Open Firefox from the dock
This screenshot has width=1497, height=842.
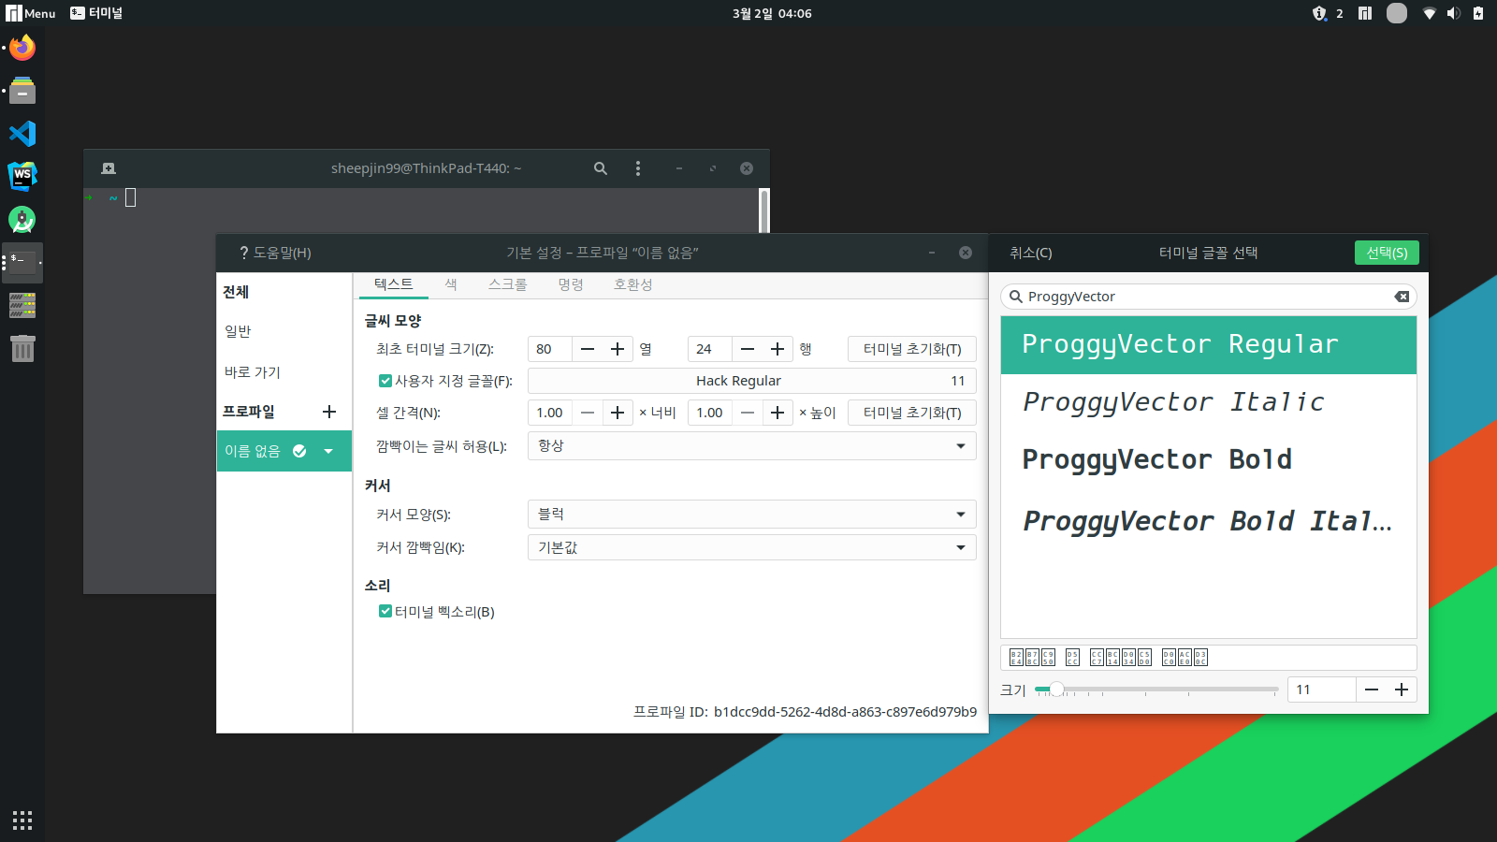[x=22, y=48]
